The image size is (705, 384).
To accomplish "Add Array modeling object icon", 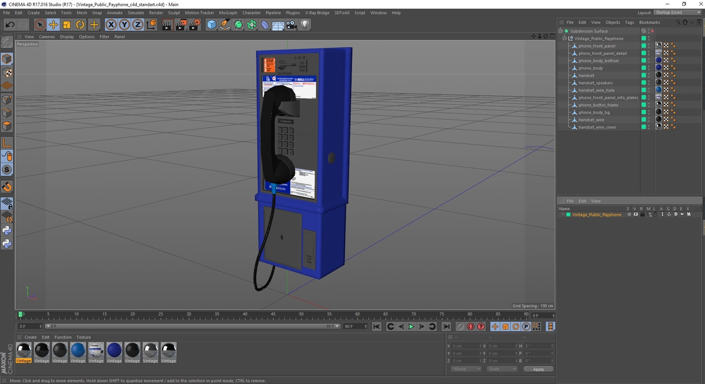I will point(252,25).
